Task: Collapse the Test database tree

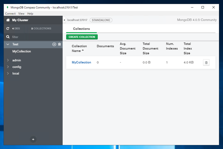Action: (x=8, y=44)
